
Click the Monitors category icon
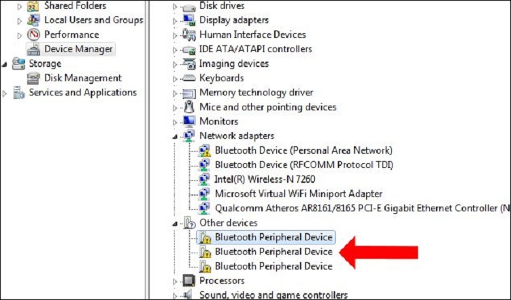[x=190, y=121]
